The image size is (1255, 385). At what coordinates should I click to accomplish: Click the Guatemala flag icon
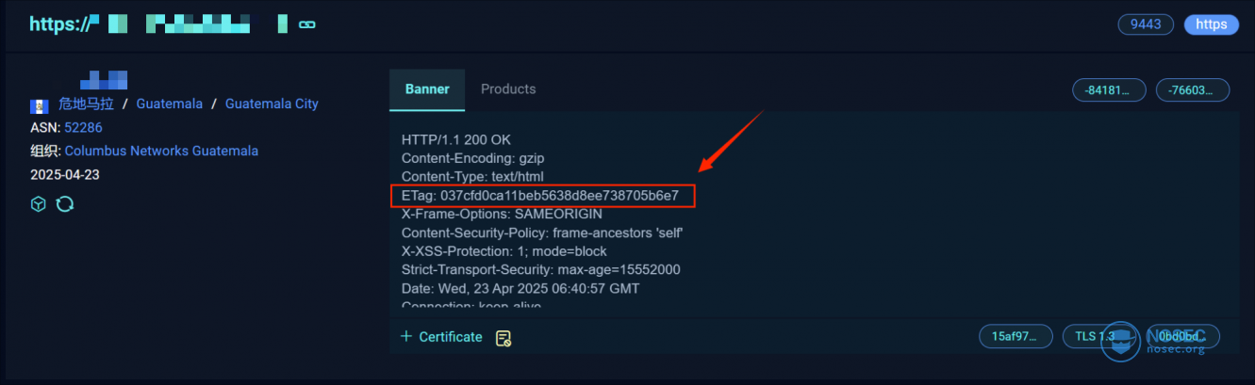[x=40, y=105]
